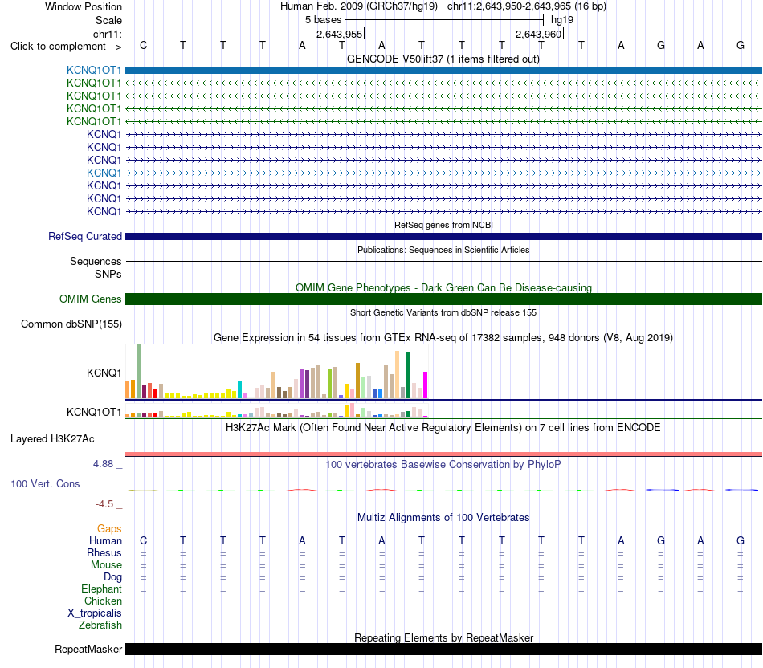Click the 'Elephant' alignment species label

tap(101, 589)
